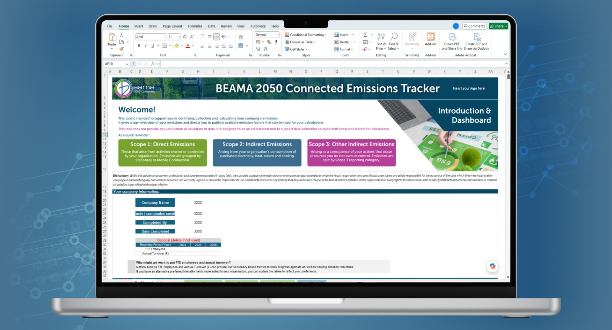Open the File menu
The width and height of the screenshot is (612, 330).
109,26
